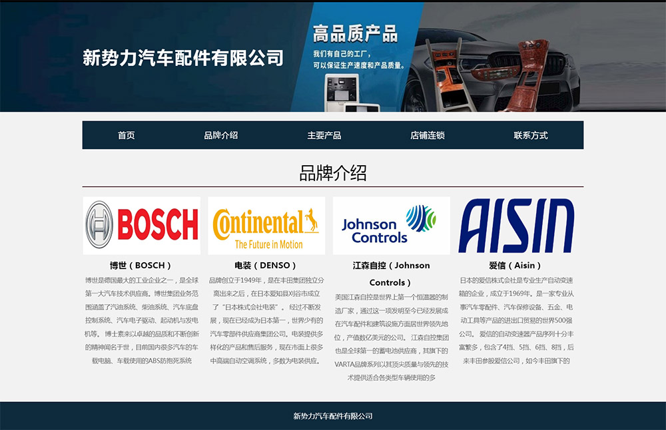This screenshot has width=666, height=430.
Task: Select the Johnson Controls logo image
Action: [x=391, y=226]
